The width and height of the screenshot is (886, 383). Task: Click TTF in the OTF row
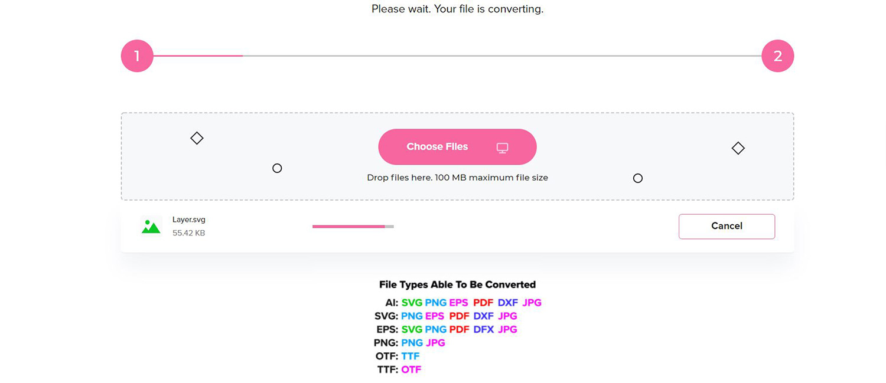411,356
